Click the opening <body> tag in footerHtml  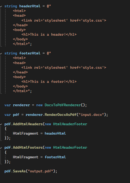point(19,77)
